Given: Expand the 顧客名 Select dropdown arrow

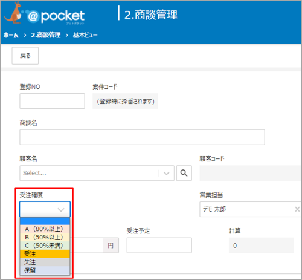Looking at the screenshot, I should [x=167, y=173].
